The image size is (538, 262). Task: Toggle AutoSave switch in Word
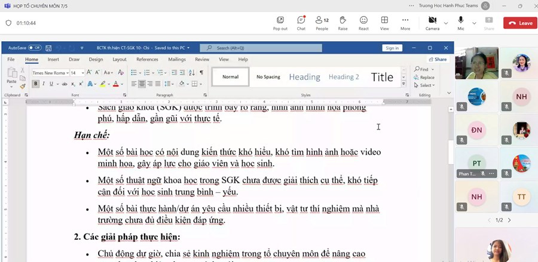pos(35,48)
